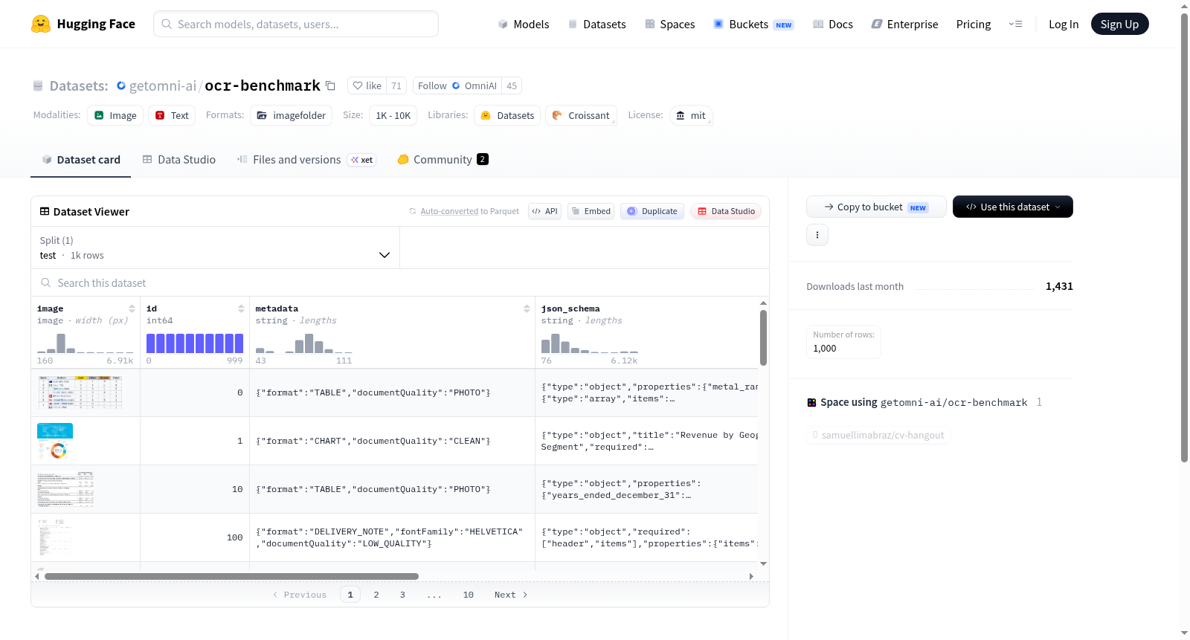Copy dataset name with the copy icon

click(x=331, y=85)
